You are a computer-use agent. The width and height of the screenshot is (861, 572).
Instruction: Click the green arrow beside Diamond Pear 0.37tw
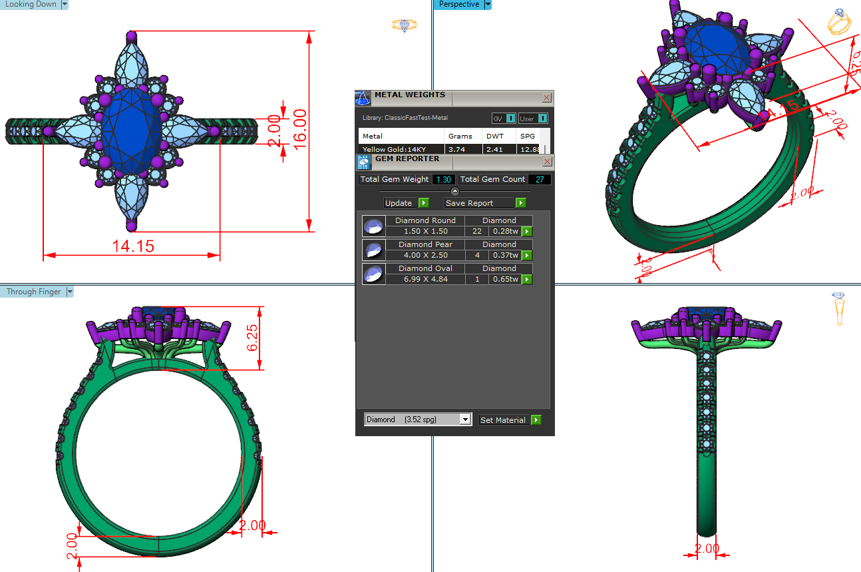[527, 256]
